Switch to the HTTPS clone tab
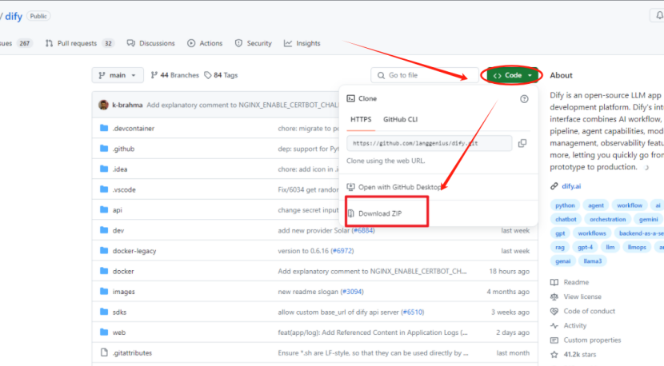The height and width of the screenshot is (366, 664). coord(361,119)
